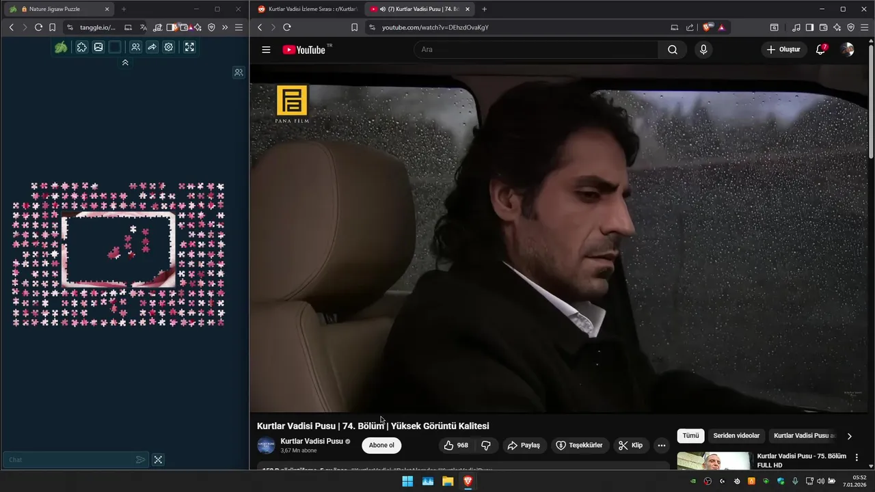This screenshot has width=875, height=492.
Task: Open the background color square in Tanggle toolbar
Action: point(115,47)
